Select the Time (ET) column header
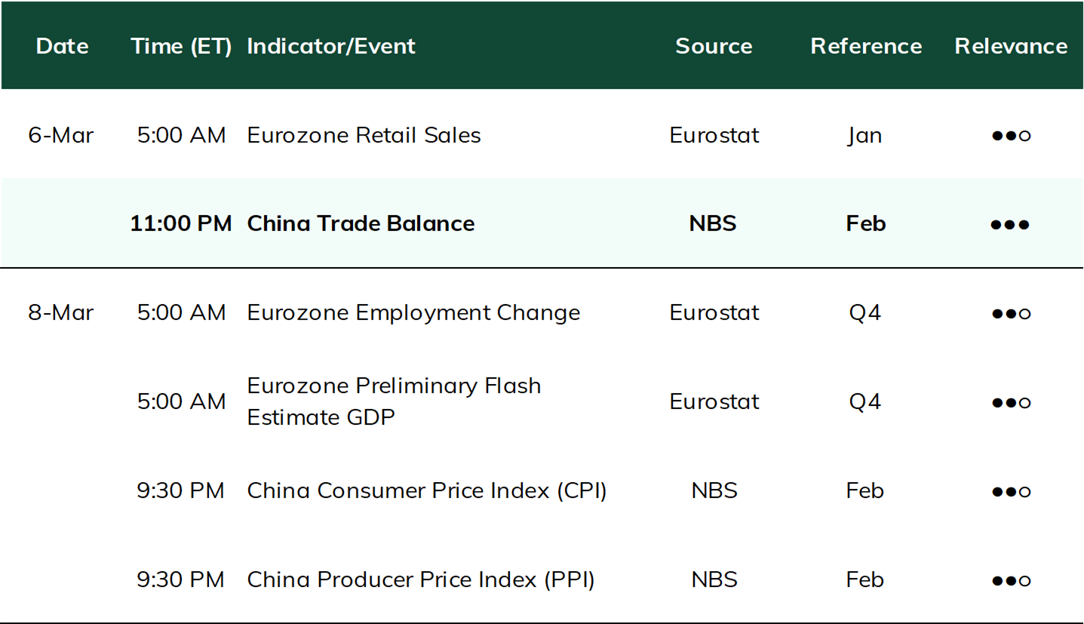This screenshot has width=1084, height=624. coord(181,46)
